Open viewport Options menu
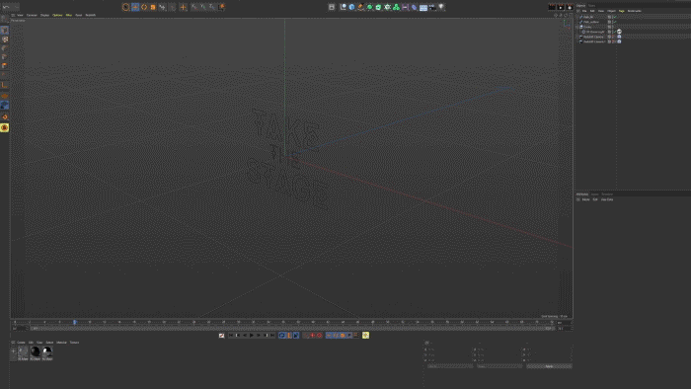 [x=57, y=15]
